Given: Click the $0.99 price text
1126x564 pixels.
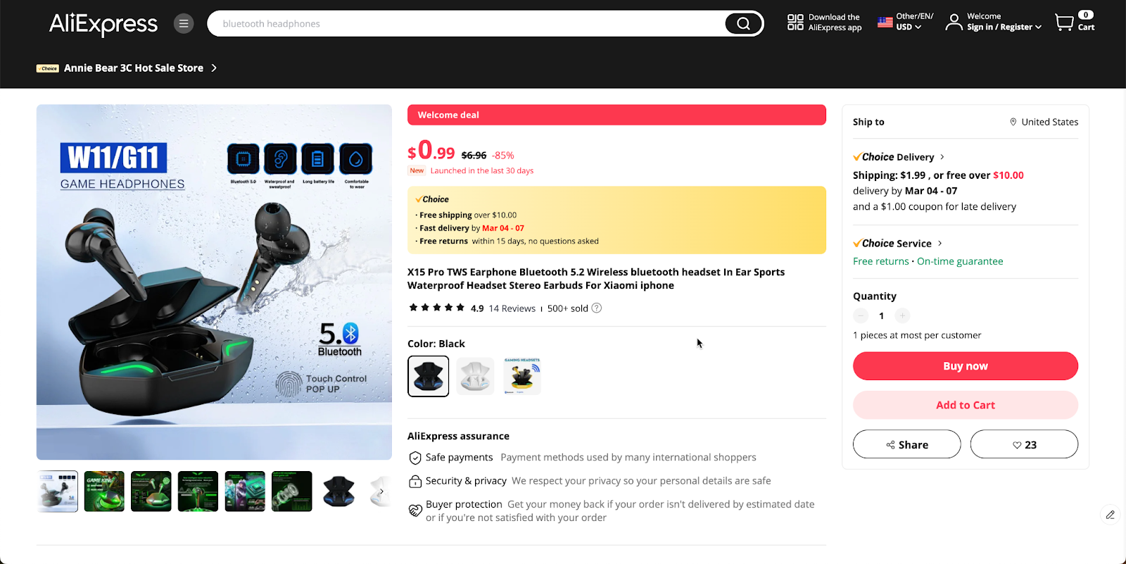Looking at the screenshot, I should [431, 151].
